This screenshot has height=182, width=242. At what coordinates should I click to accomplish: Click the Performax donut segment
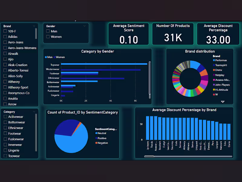pos(195,65)
